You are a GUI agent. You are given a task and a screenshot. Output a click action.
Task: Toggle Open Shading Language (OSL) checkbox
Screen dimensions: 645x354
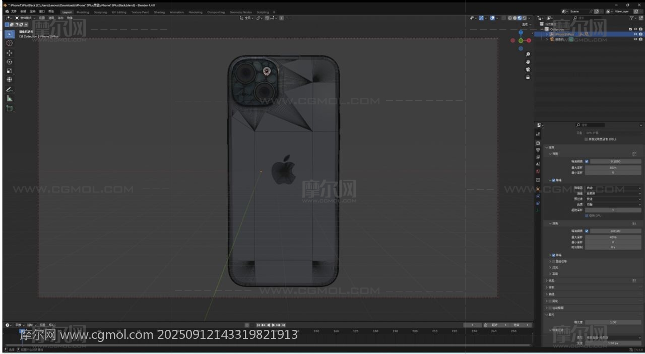pyautogui.click(x=586, y=139)
